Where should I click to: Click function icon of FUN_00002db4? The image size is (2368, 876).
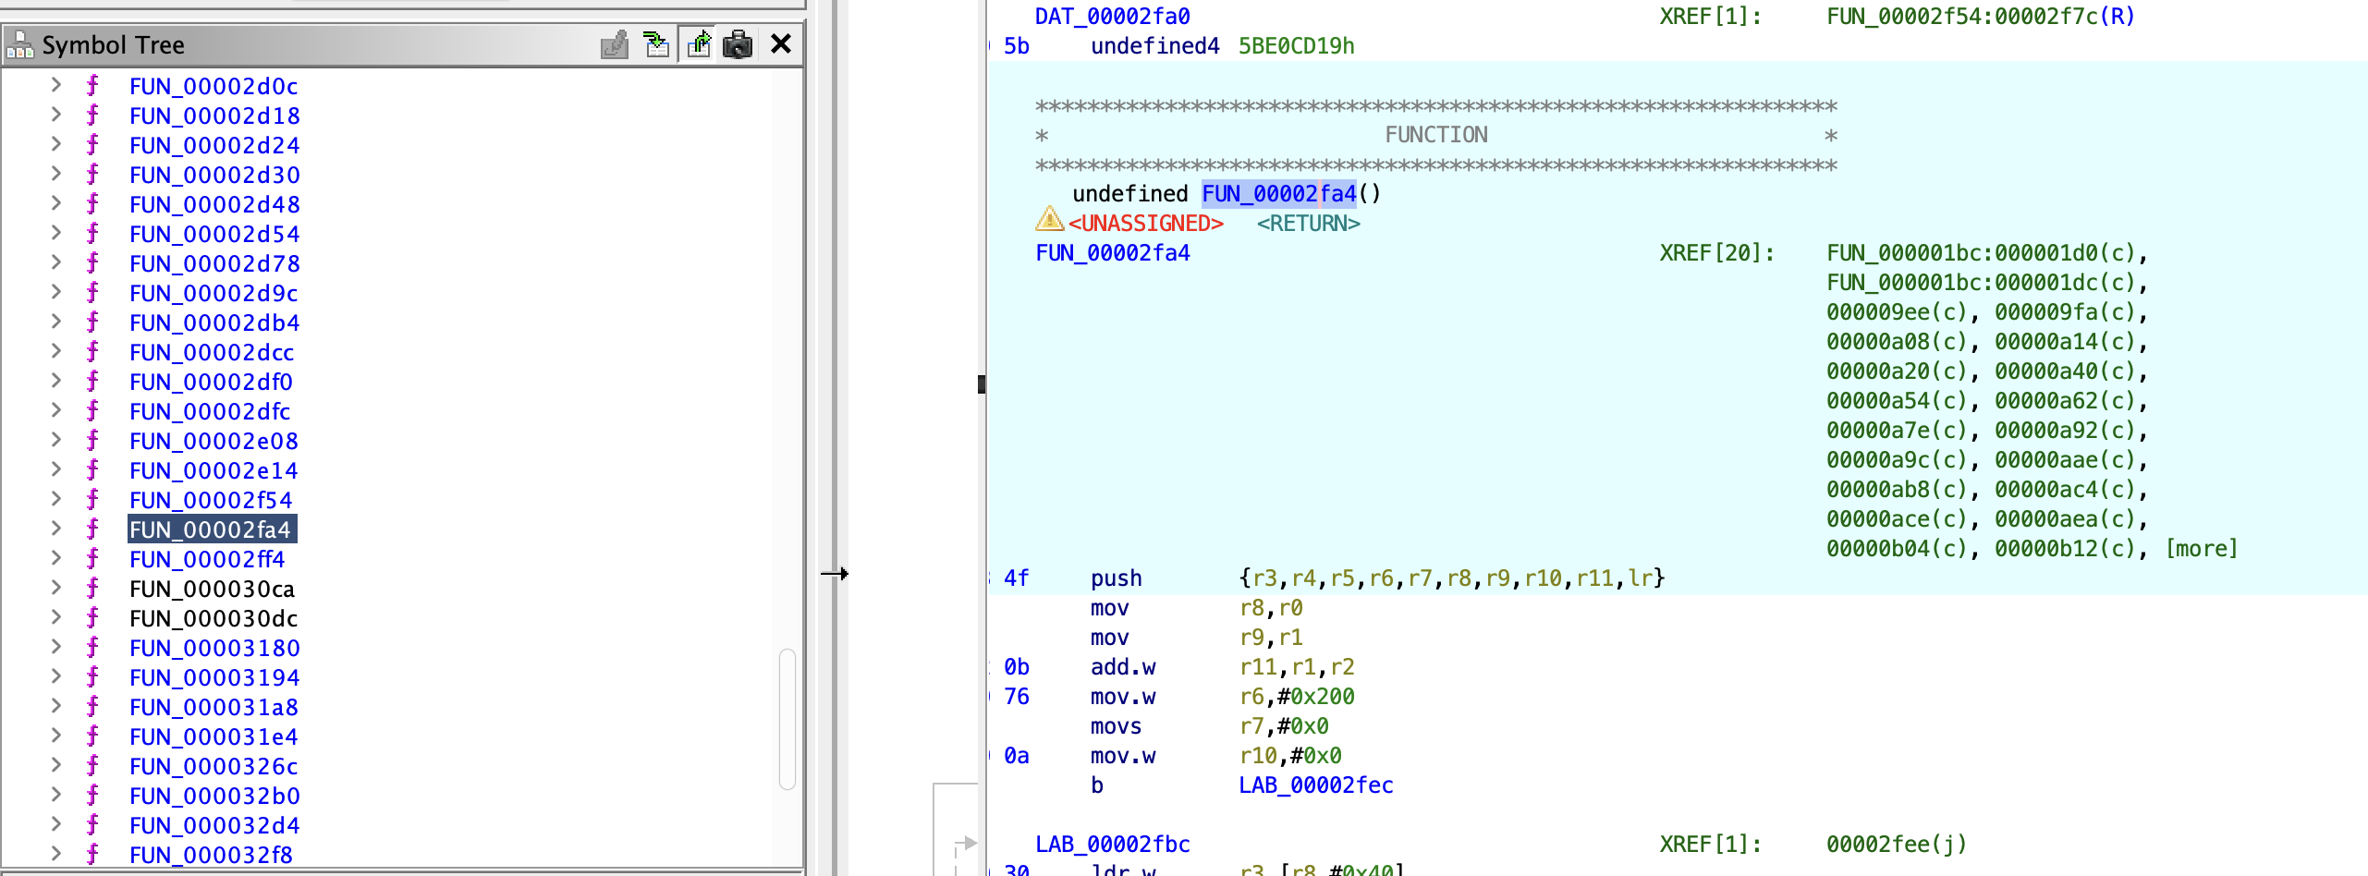click(x=92, y=322)
